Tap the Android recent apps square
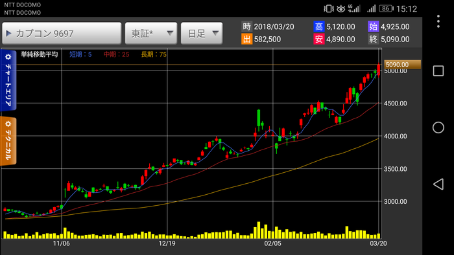The width and height of the screenshot is (454, 255). point(438,71)
